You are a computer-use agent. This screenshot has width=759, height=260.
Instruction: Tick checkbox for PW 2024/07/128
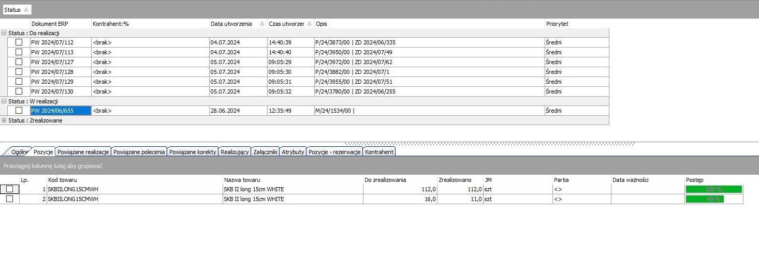point(19,72)
